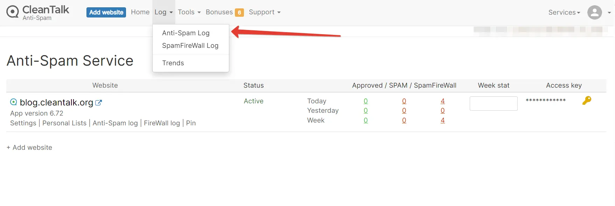Click inside the Week stat input box

point(494,103)
